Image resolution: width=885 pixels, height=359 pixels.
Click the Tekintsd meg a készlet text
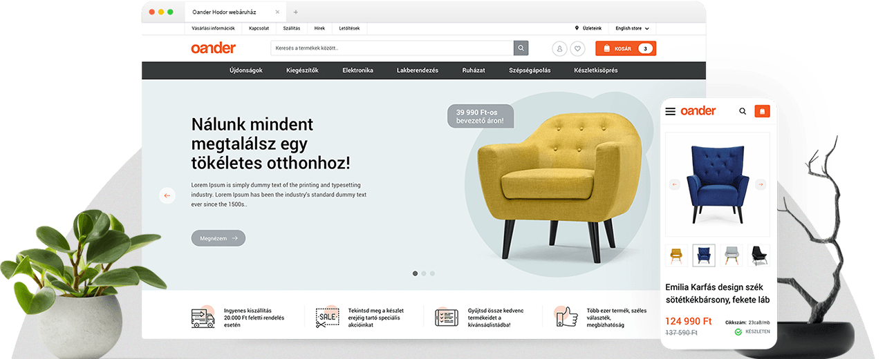coord(377,318)
